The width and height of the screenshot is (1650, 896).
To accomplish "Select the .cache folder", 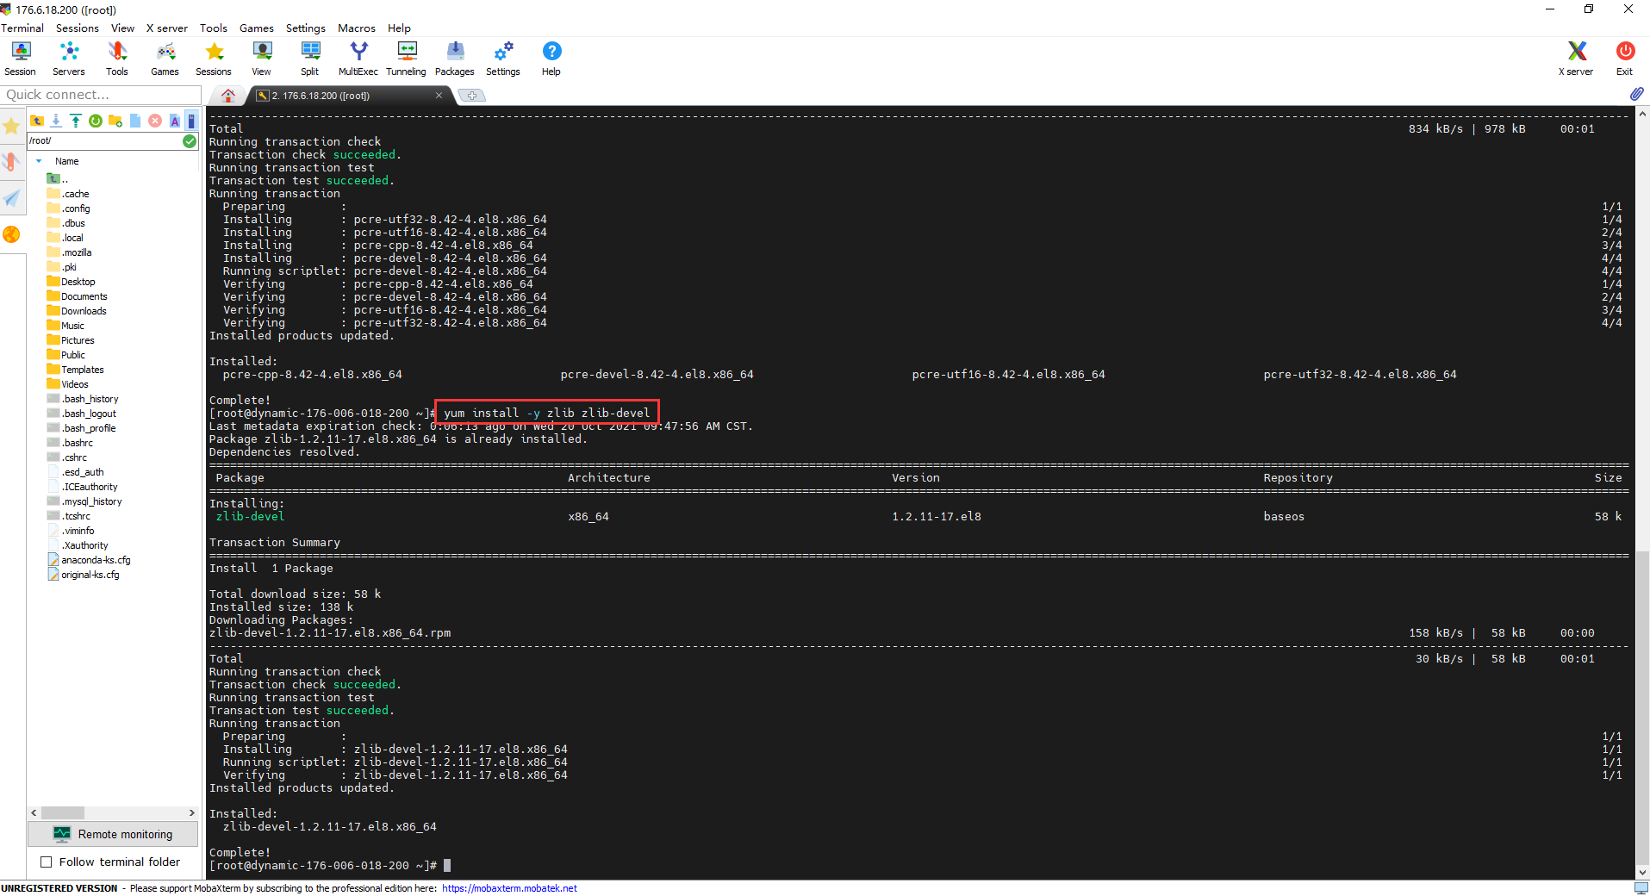I will (68, 194).
